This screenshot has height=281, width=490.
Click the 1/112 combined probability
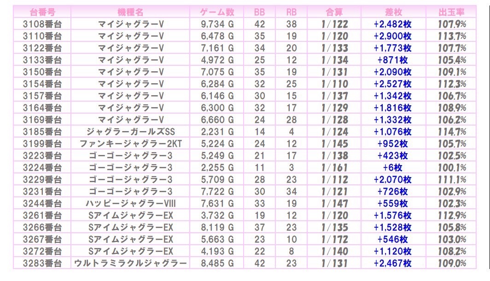335,179
